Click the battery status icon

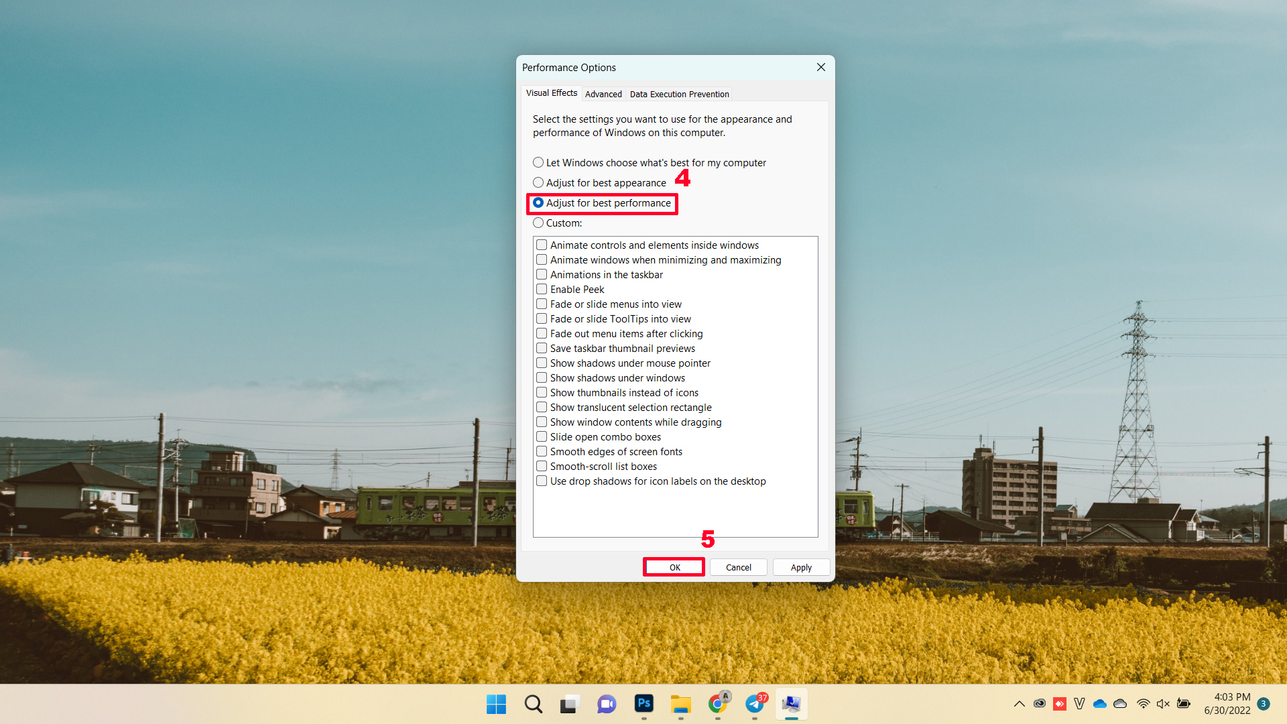(1184, 704)
